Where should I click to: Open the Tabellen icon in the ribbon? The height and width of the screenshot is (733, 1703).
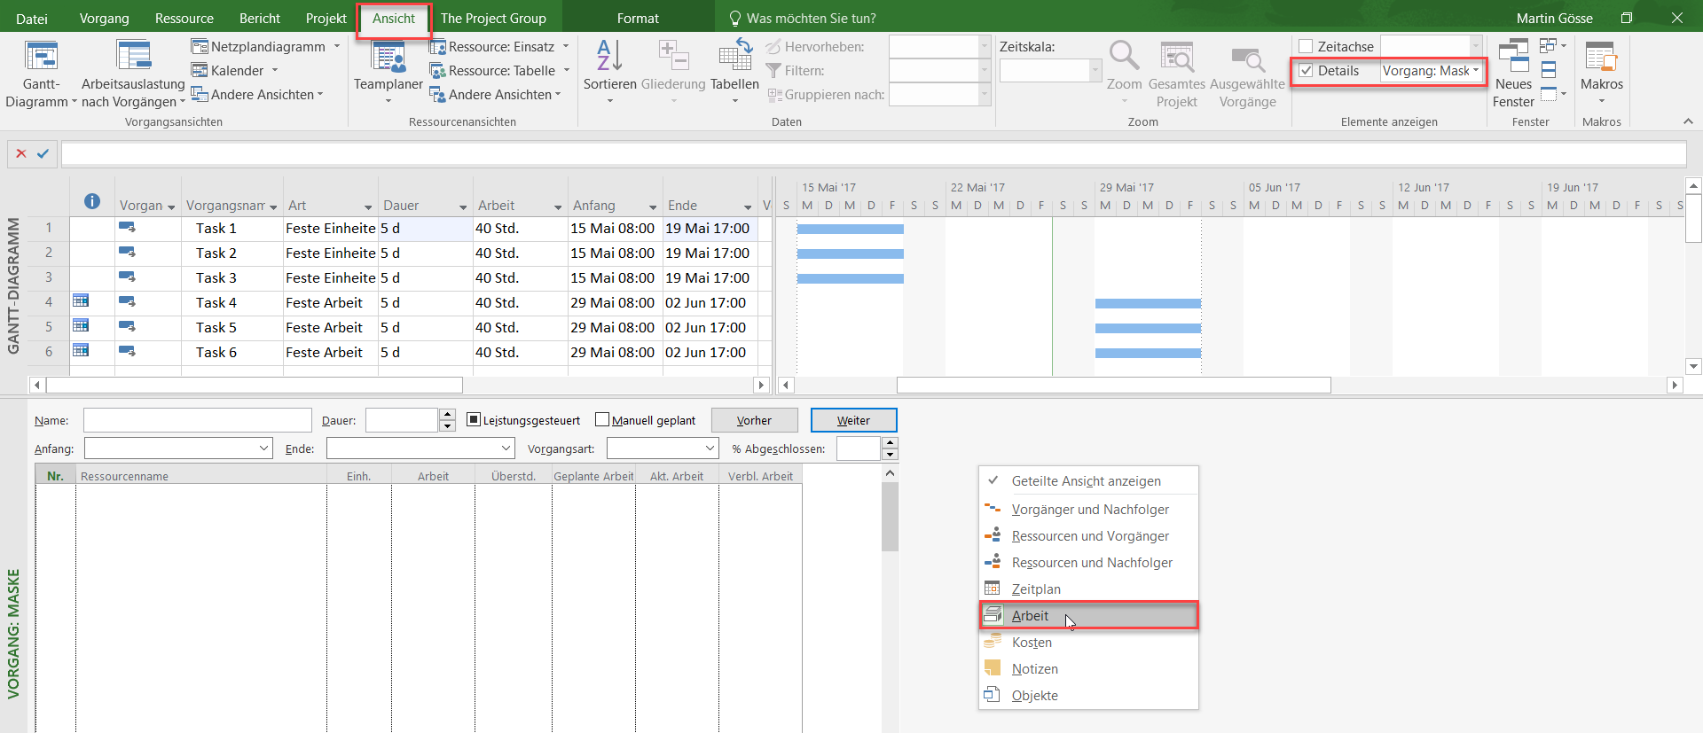click(734, 57)
